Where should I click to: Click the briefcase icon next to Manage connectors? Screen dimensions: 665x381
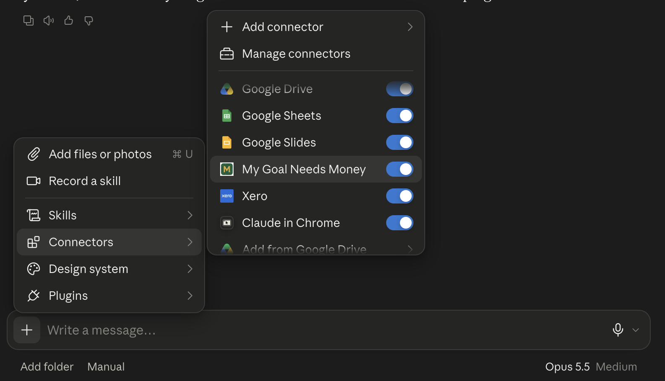click(227, 54)
